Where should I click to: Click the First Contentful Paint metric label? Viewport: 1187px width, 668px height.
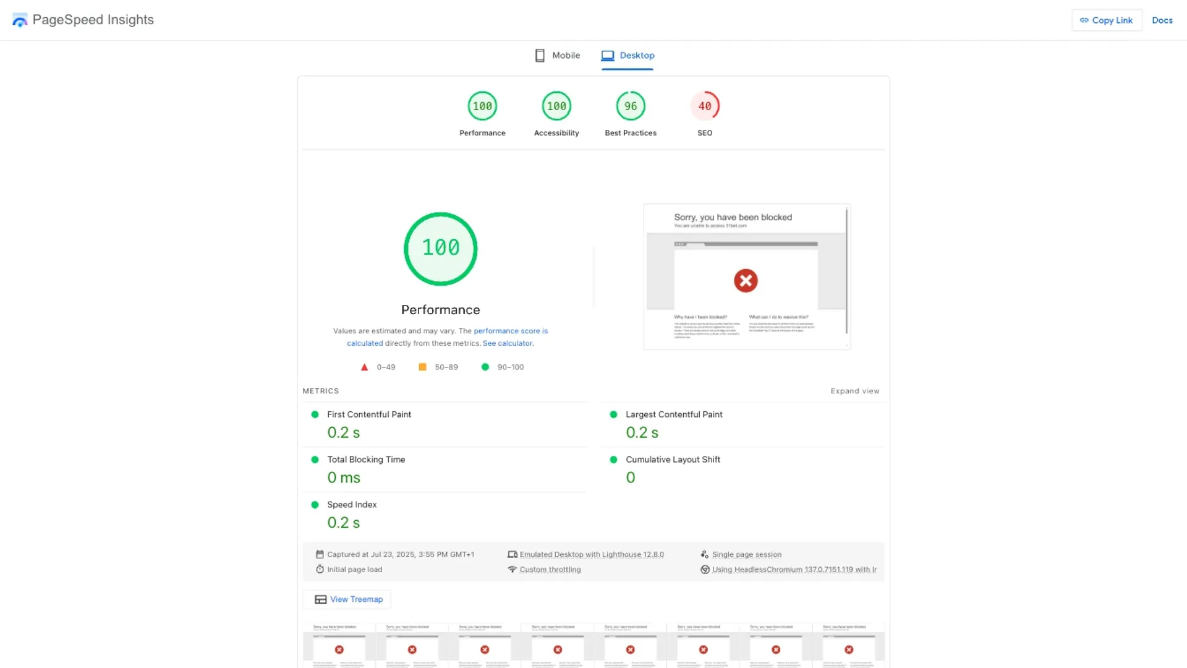pyautogui.click(x=369, y=414)
